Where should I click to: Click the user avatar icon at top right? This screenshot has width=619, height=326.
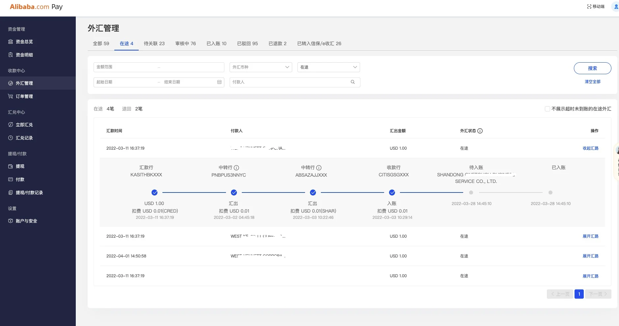(x=615, y=7)
